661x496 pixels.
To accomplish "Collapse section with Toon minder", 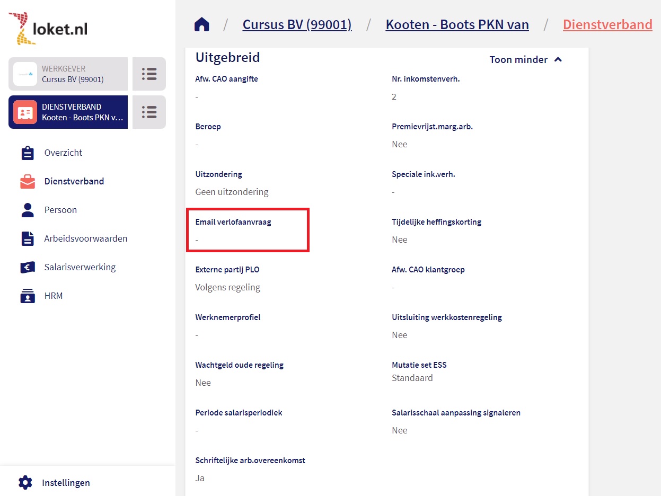I will (x=518, y=59).
